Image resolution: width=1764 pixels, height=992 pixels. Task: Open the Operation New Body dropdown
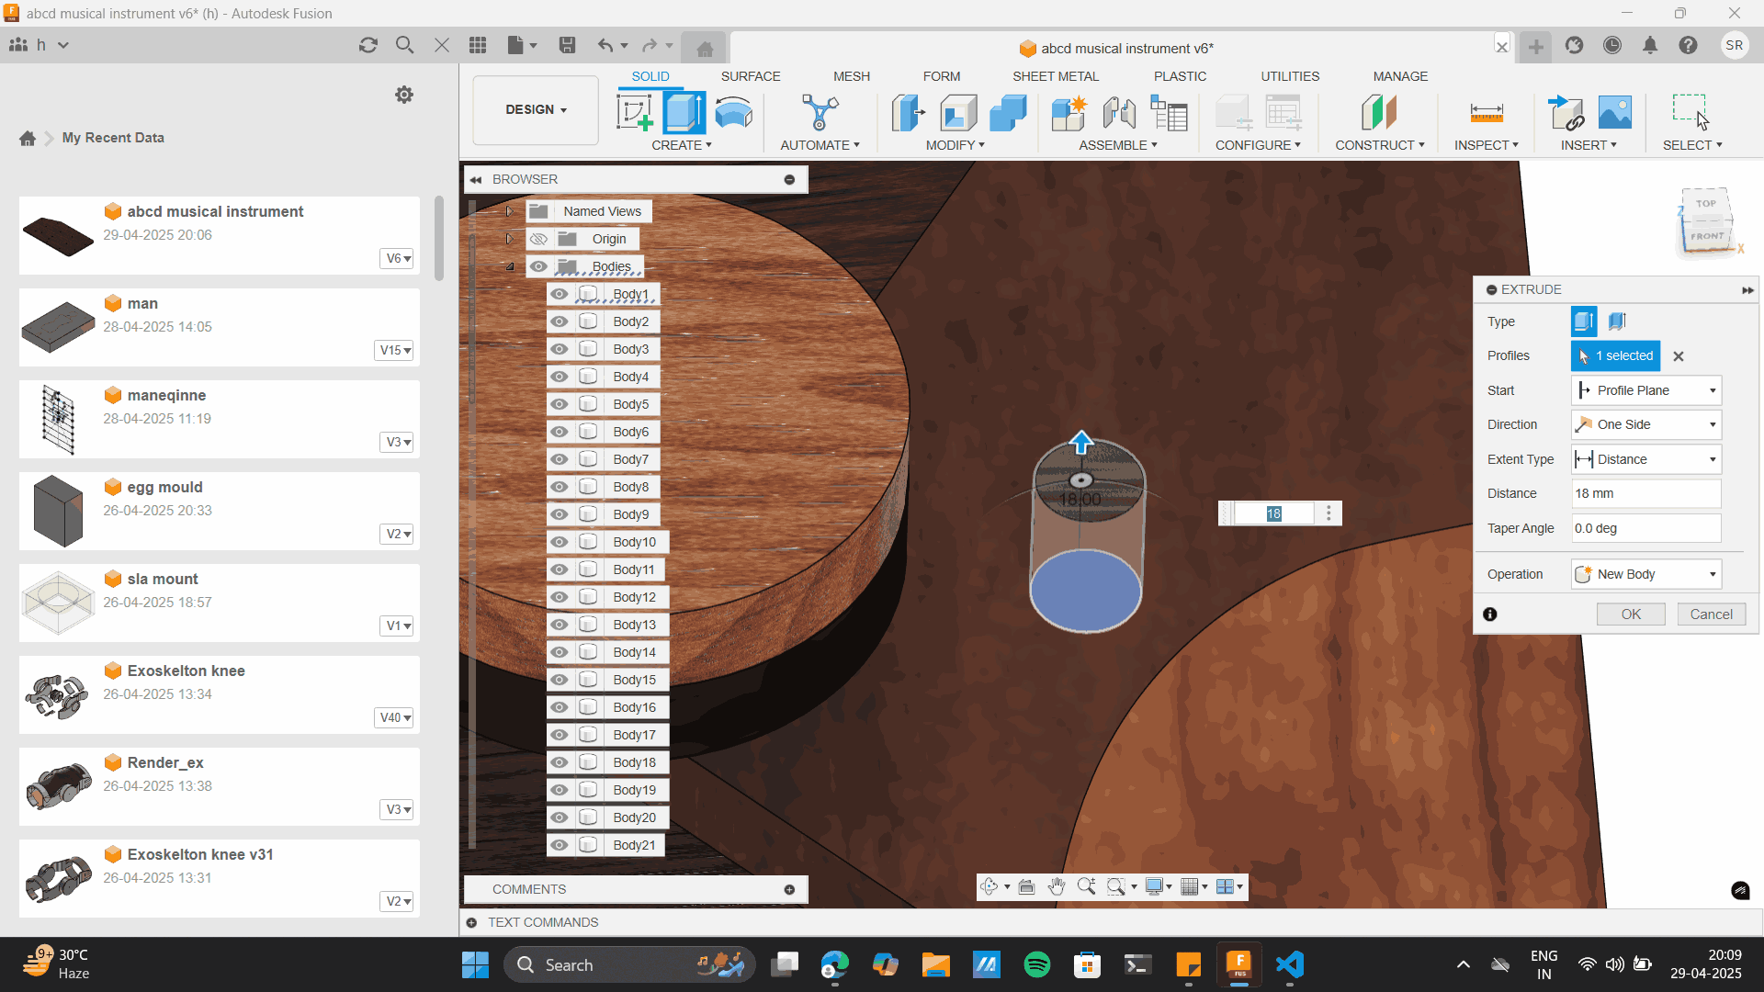point(1645,574)
